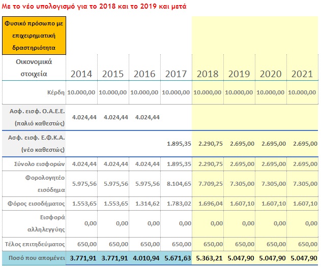Click remaining amount 5.671,63 for 2017
Image resolution: width=321 pixels, height=267 pixels.
tap(178, 258)
